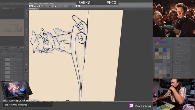195x110 pixels.
Task: Click the main drawing color indicator in tool column
Action: pyautogui.click(x=26, y=70)
